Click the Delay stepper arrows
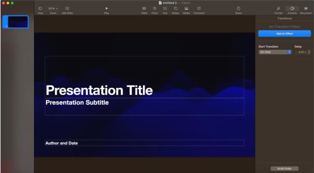The height and width of the screenshot is (173, 314). [309, 52]
